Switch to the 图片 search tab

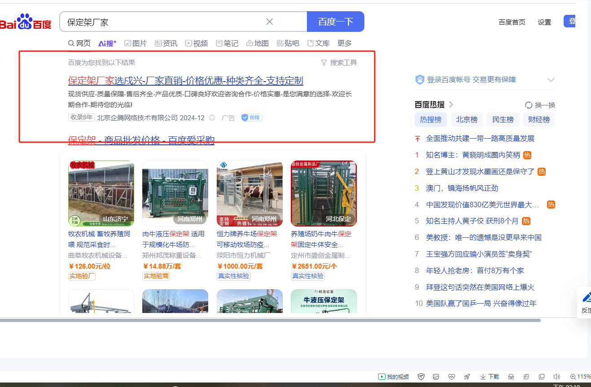click(136, 43)
